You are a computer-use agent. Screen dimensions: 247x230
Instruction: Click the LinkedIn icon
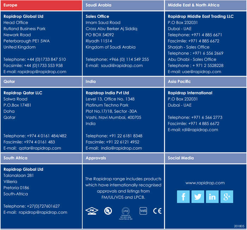(212, 197)
